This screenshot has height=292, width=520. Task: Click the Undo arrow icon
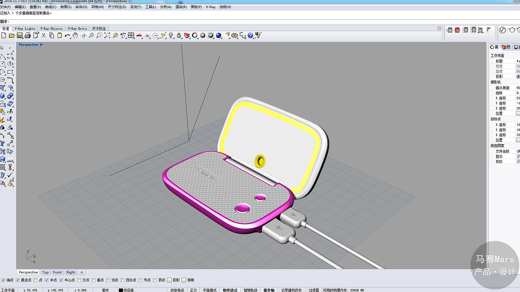click(67, 36)
